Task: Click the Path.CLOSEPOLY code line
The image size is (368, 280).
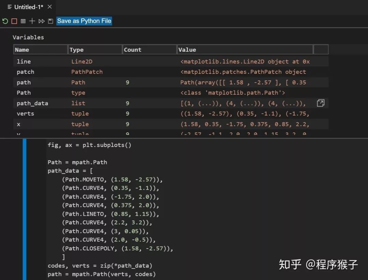Action: click(x=117, y=248)
